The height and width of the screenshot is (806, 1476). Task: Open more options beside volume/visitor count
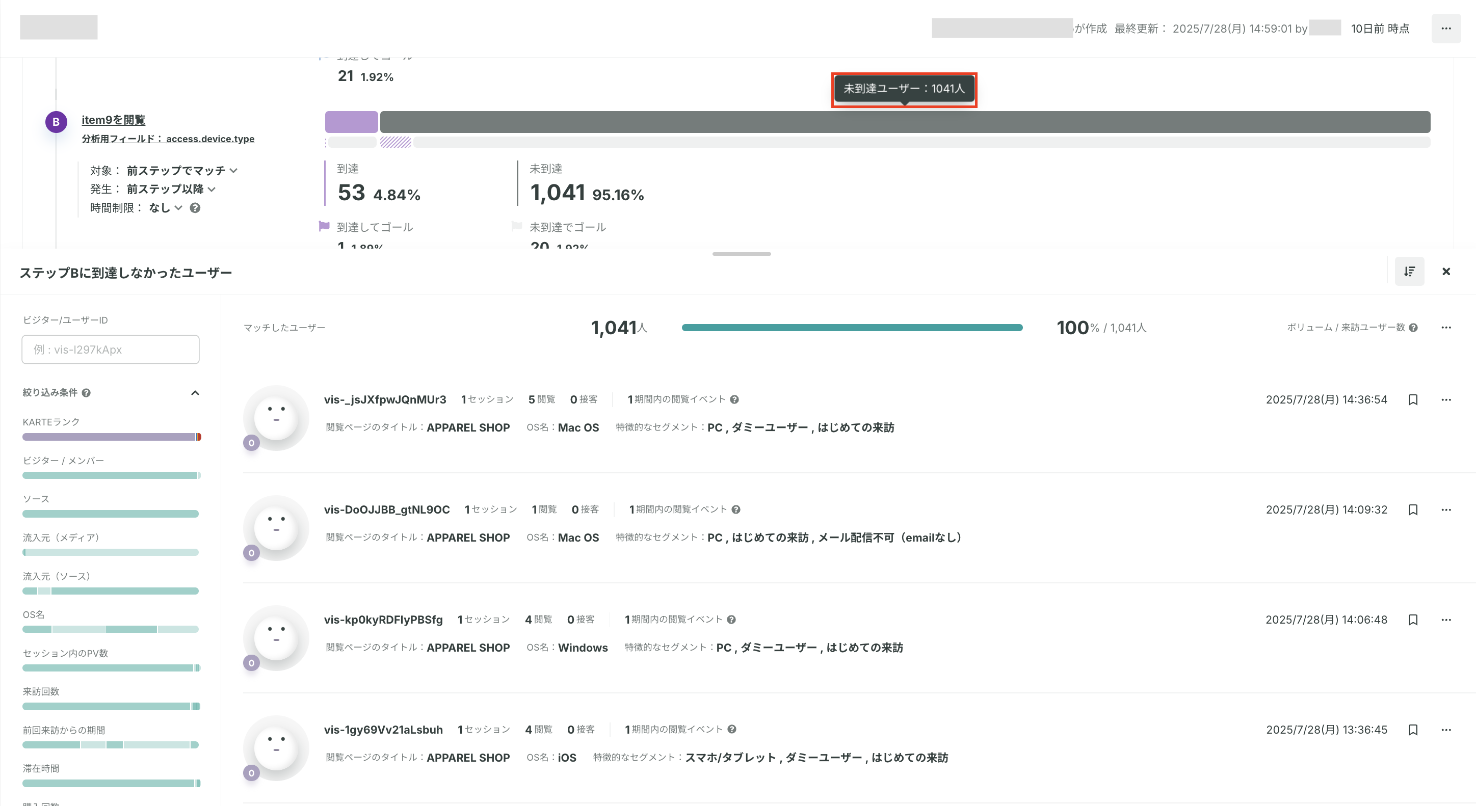click(x=1445, y=328)
